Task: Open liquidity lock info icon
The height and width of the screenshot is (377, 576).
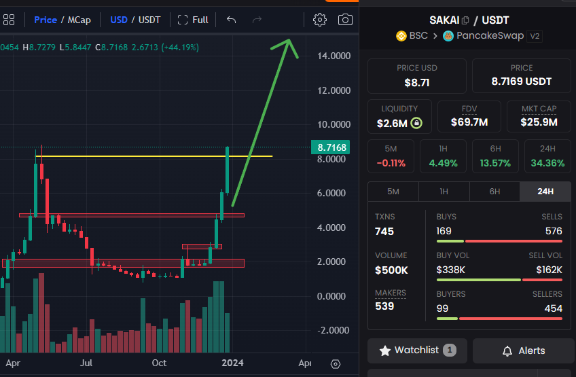Action: (416, 123)
